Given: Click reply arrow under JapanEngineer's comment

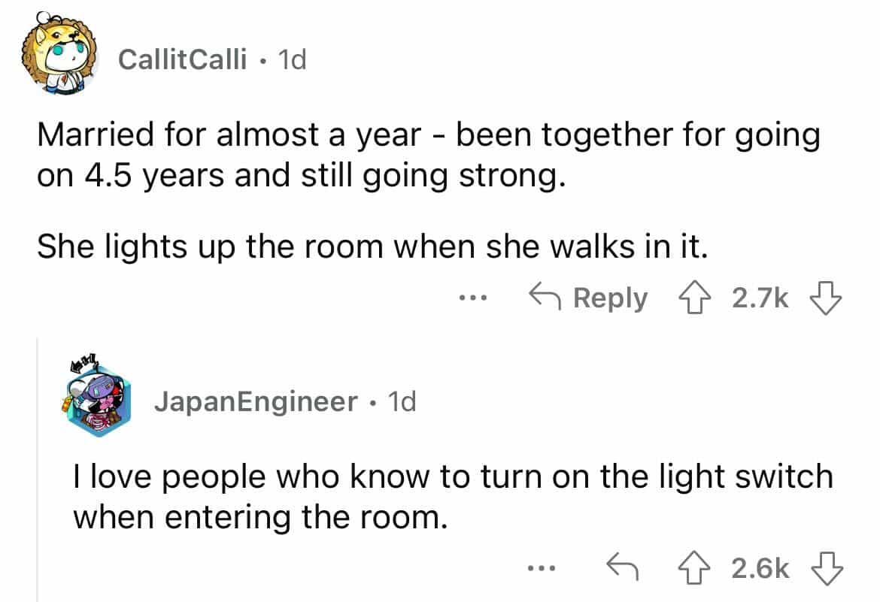Looking at the screenshot, I should click(621, 569).
